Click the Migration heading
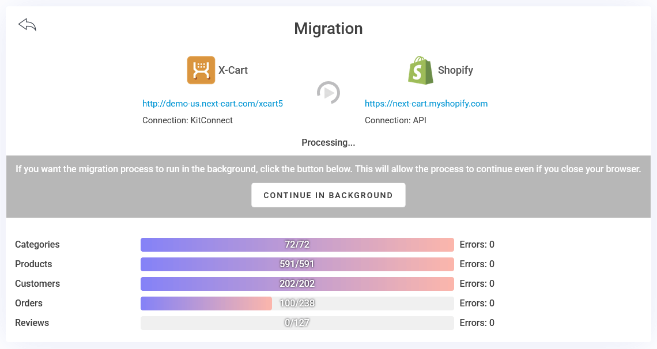 pos(328,28)
